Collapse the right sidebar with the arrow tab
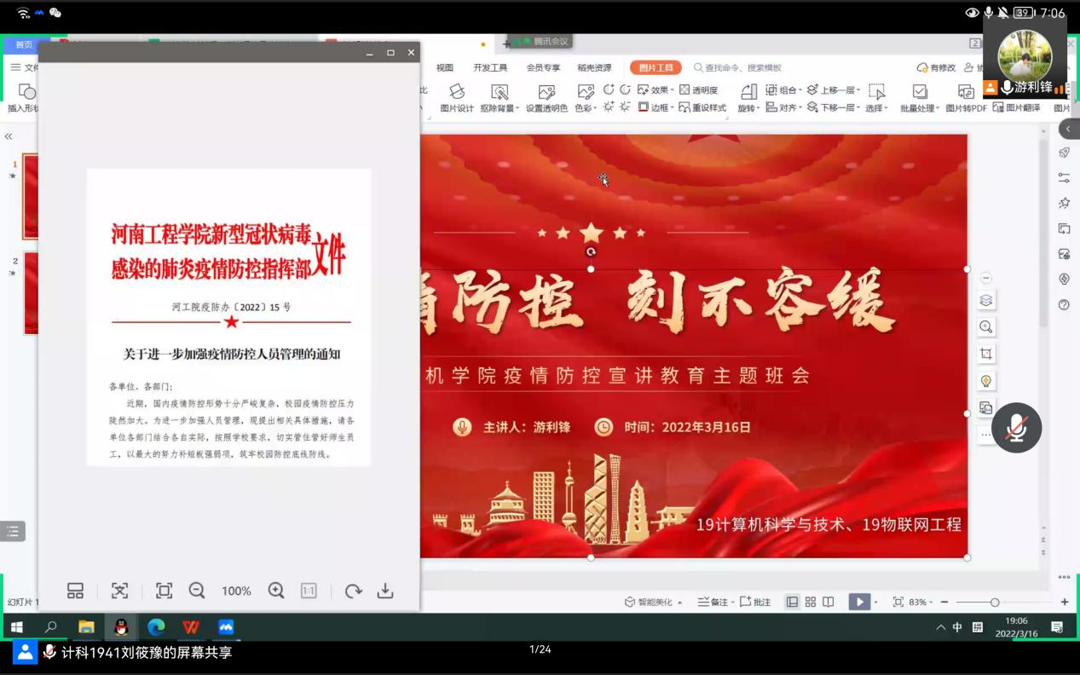Screen dimensions: 1080x675 pyautogui.click(x=1069, y=129)
